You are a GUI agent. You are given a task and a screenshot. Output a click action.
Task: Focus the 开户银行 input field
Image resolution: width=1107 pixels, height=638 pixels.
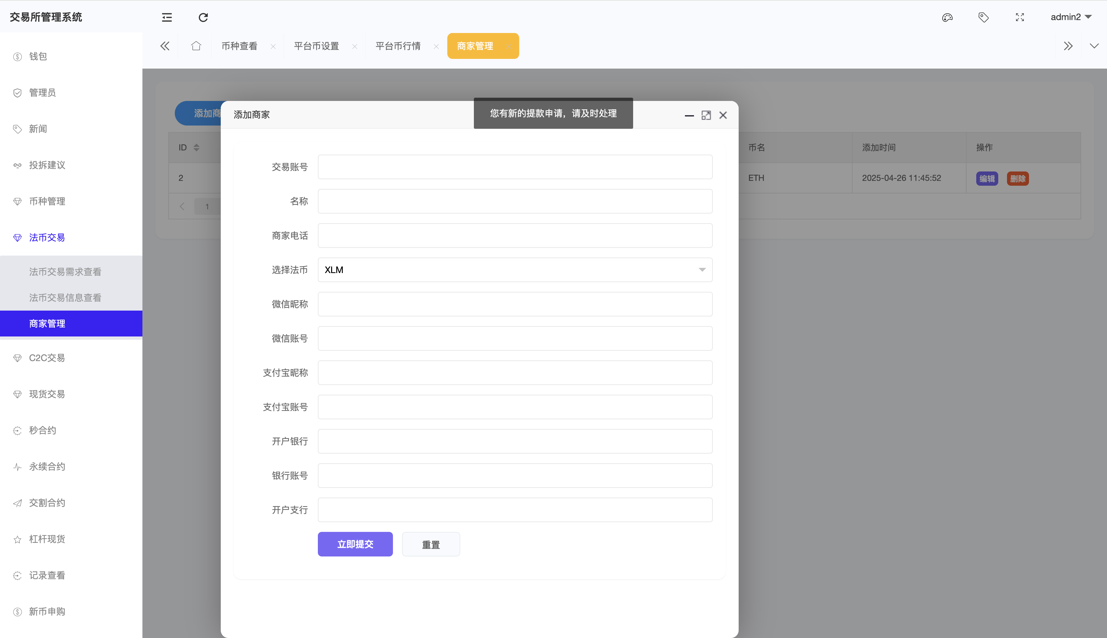pos(515,441)
